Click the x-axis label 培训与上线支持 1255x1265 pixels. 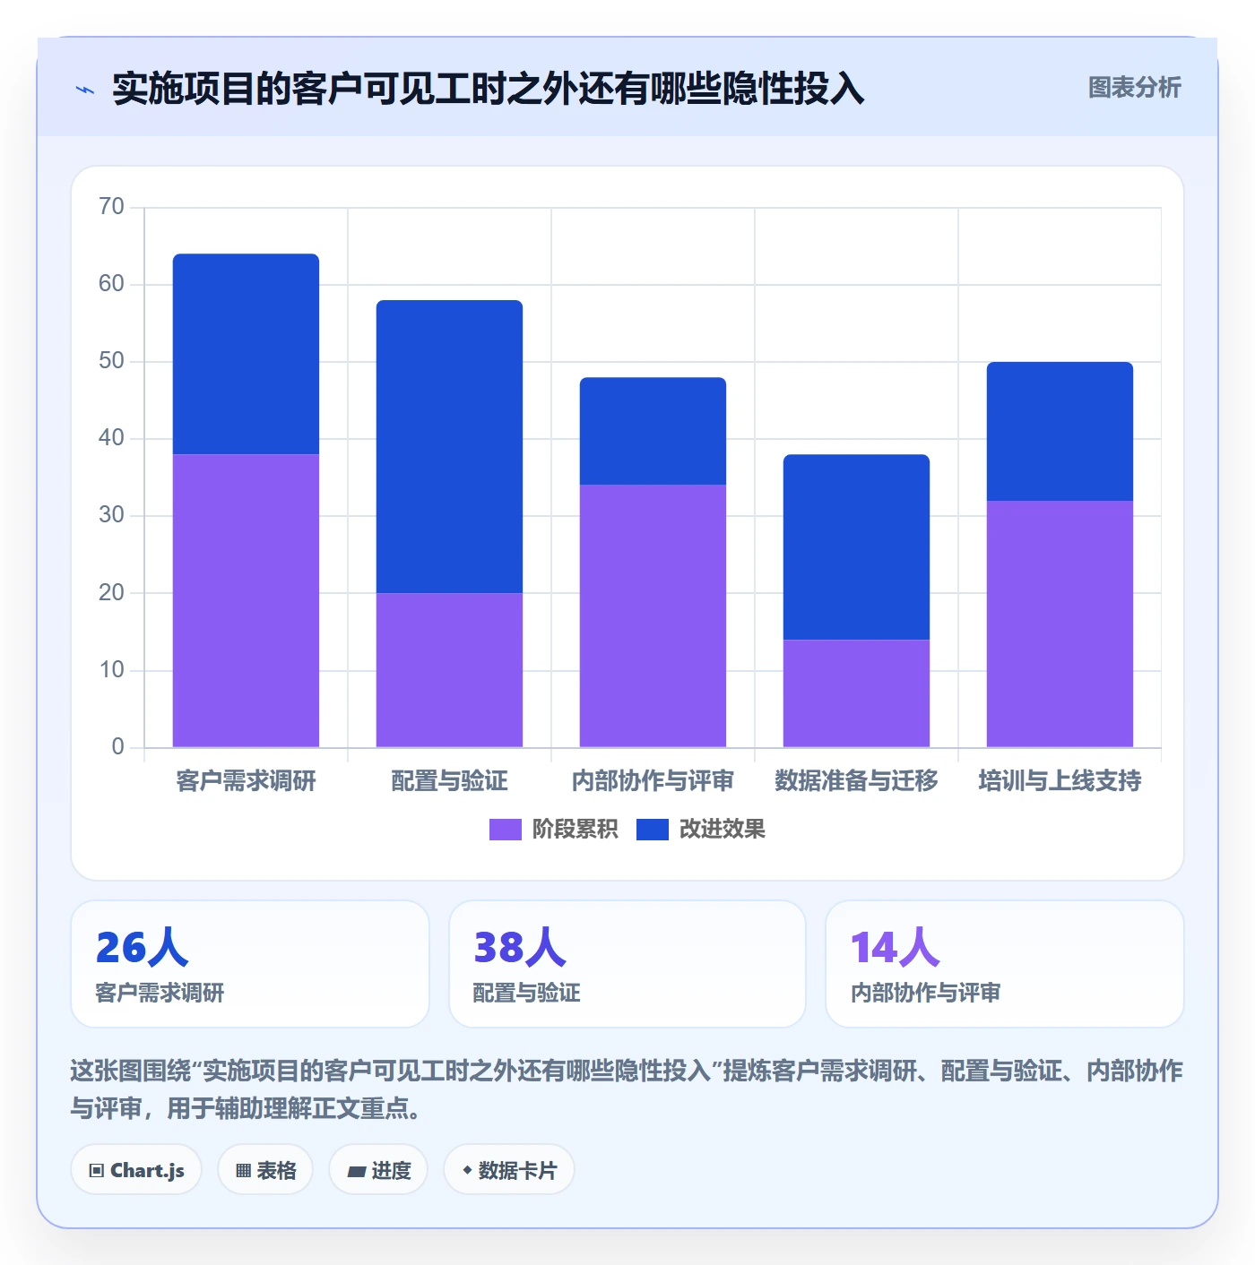(1060, 781)
